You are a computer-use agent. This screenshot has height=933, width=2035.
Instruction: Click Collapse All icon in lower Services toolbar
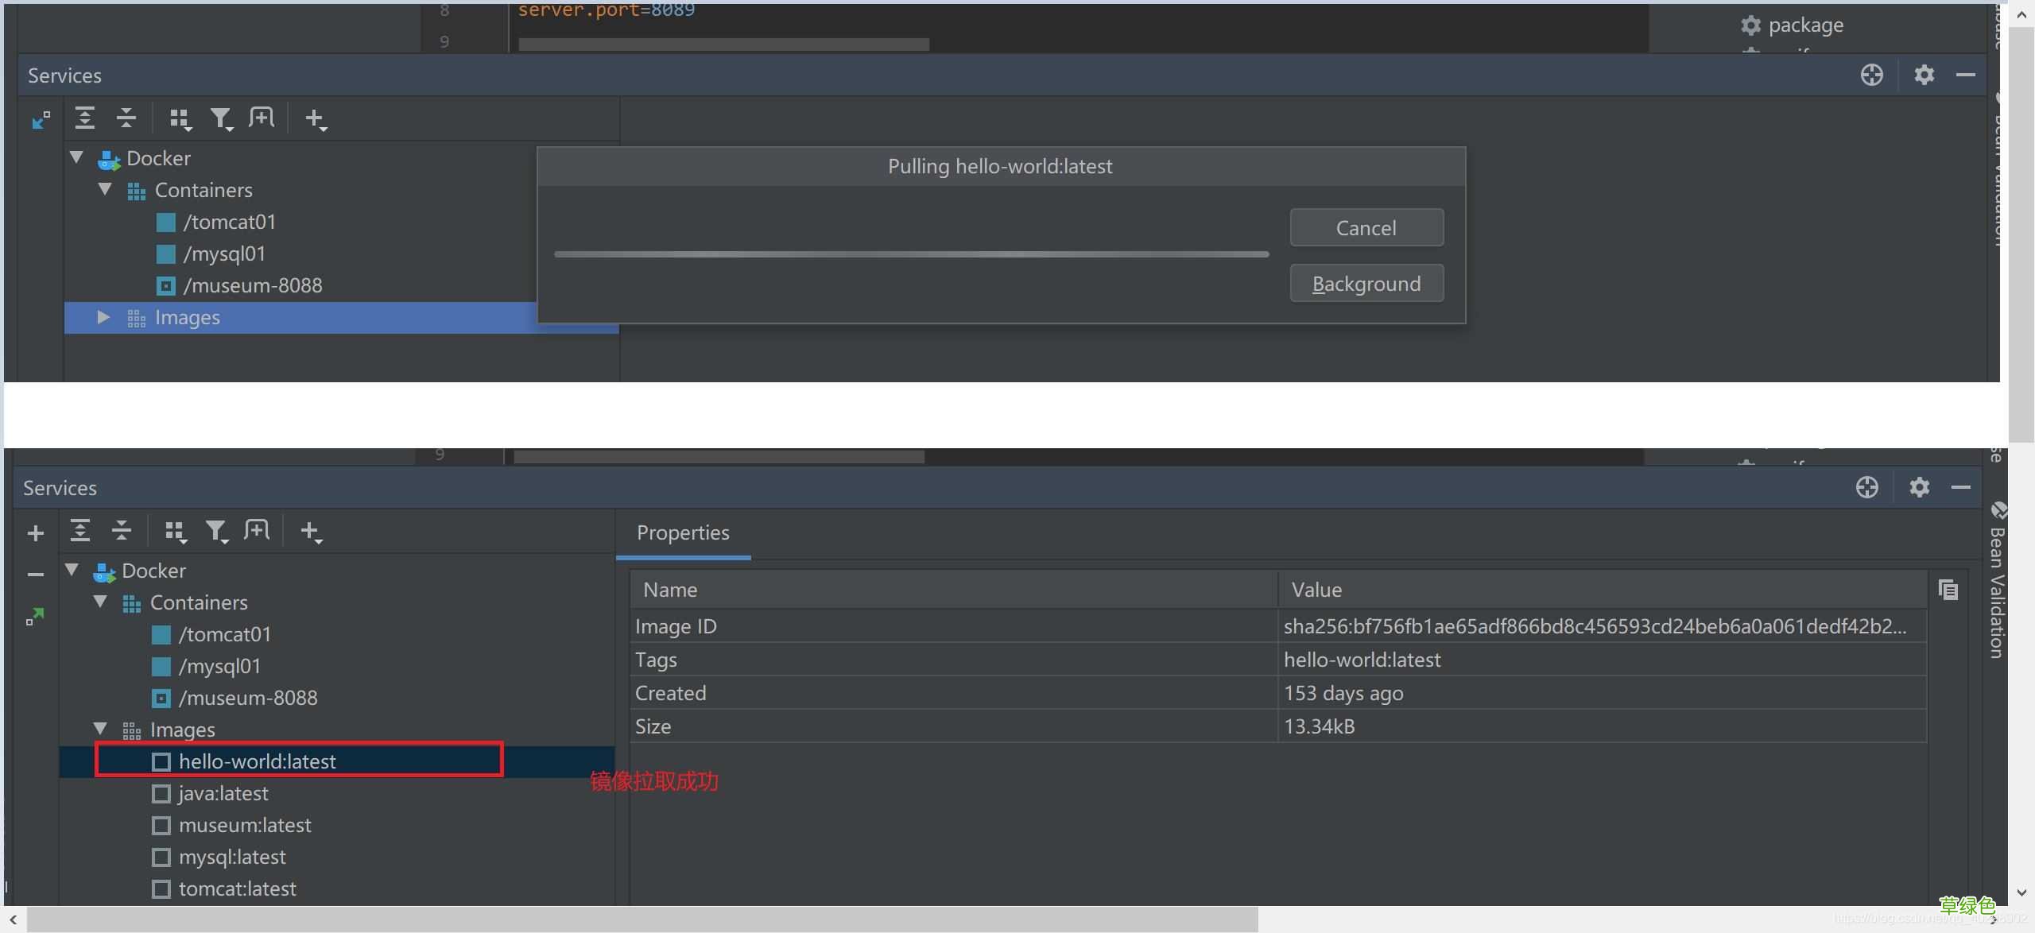click(x=121, y=531)
